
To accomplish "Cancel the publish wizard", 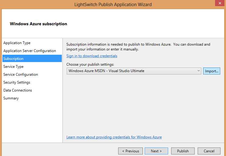I will coord(209,151).
